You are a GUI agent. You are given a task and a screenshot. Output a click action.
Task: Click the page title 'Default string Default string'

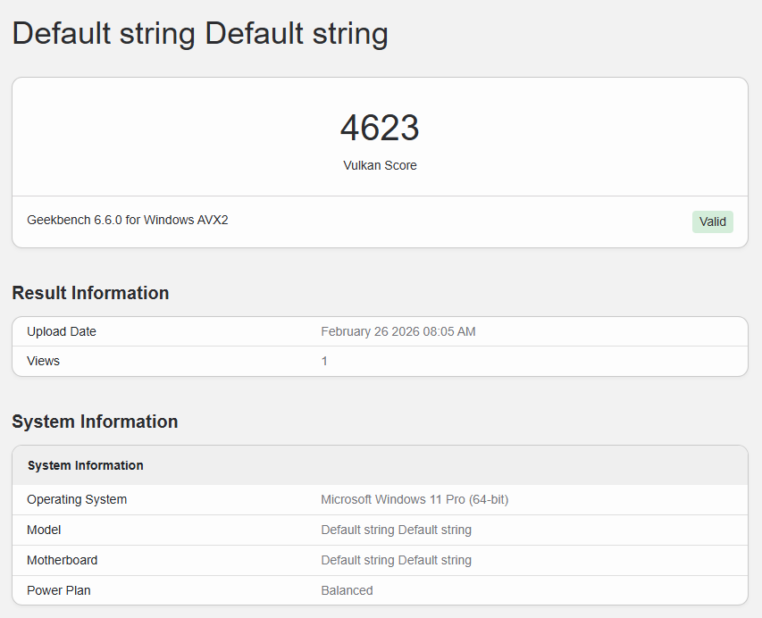200,34
